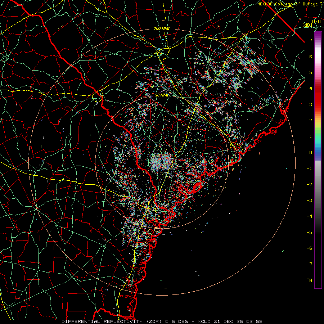Click the DZD legend title
Screen dimensions: 324x324
(316, 22)
